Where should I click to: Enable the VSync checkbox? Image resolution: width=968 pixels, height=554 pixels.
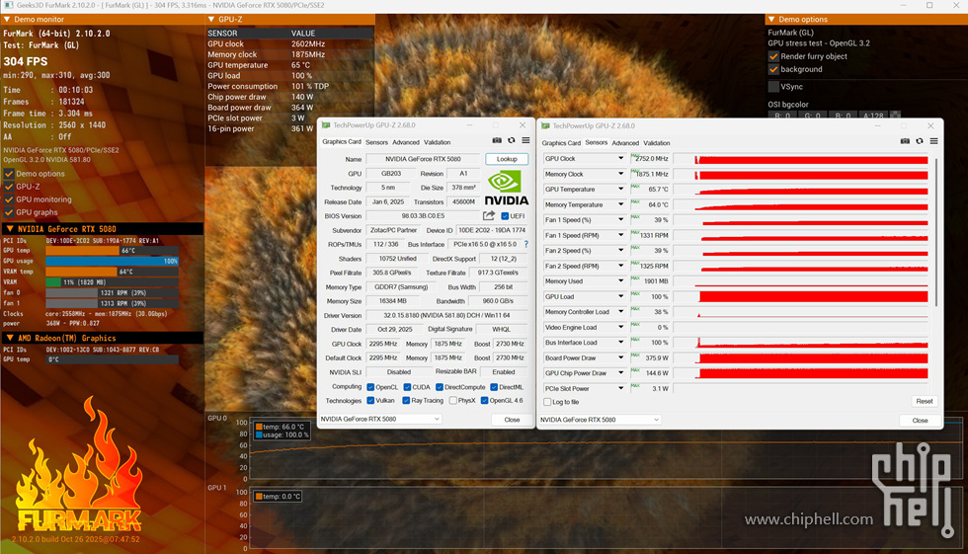[x=773, y=87]
